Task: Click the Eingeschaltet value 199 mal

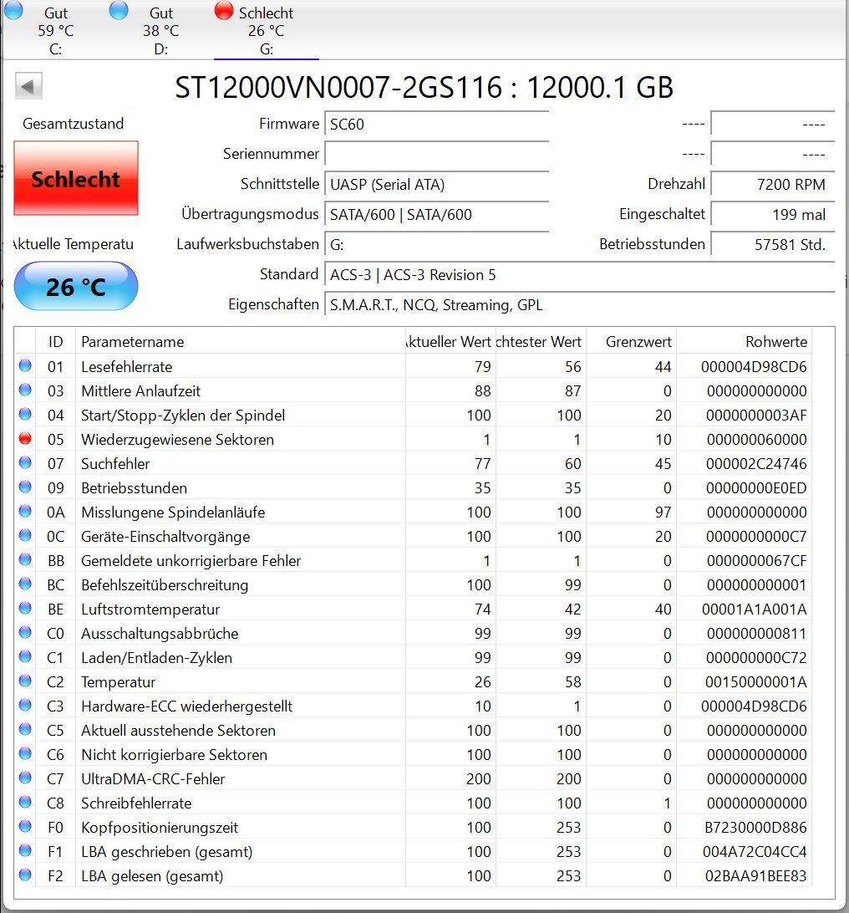Action: 773,214
